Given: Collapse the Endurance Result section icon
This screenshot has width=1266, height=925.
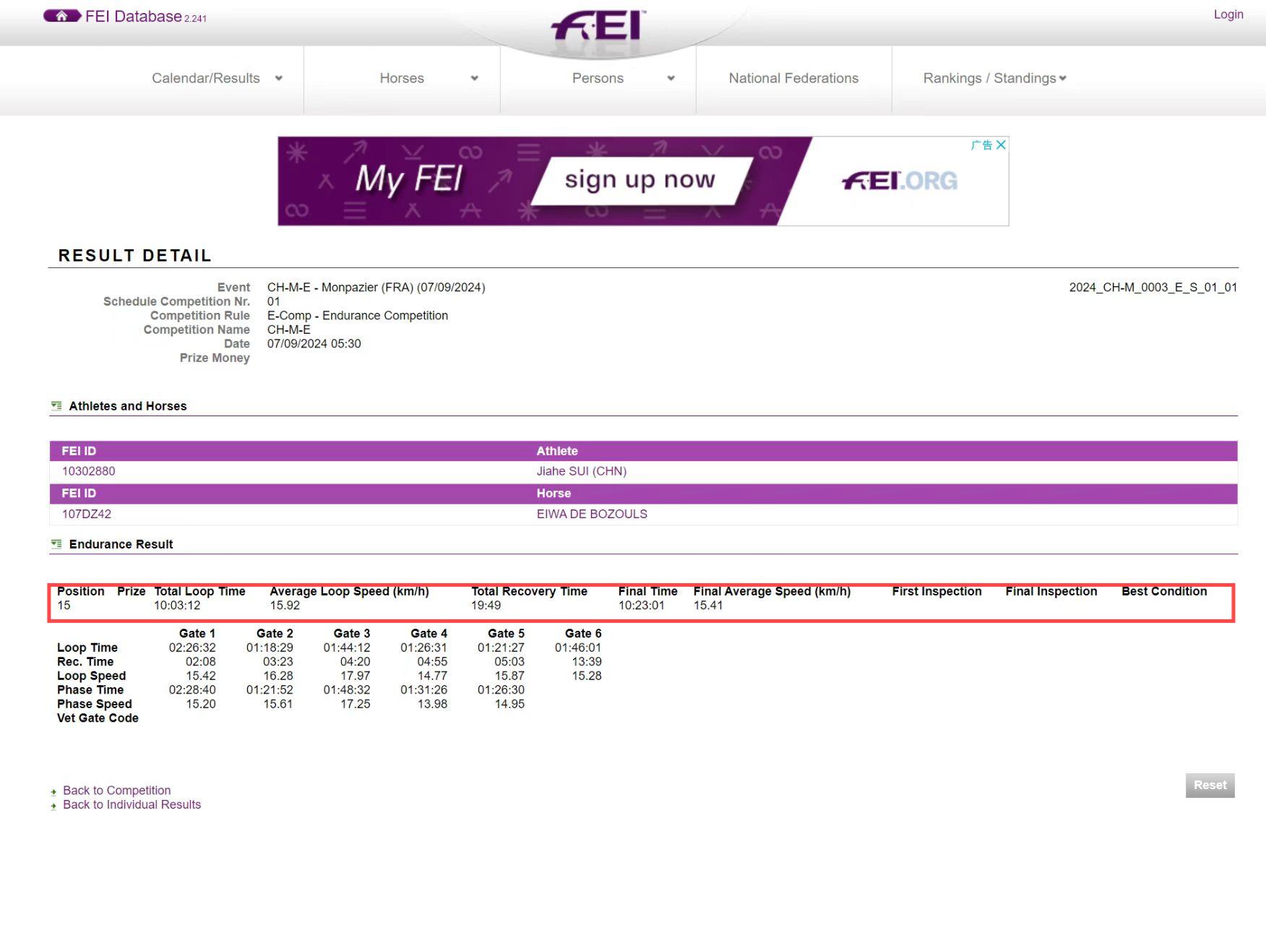Looking at the screenshot, I should pyautogui.click(x=56, y=544).
